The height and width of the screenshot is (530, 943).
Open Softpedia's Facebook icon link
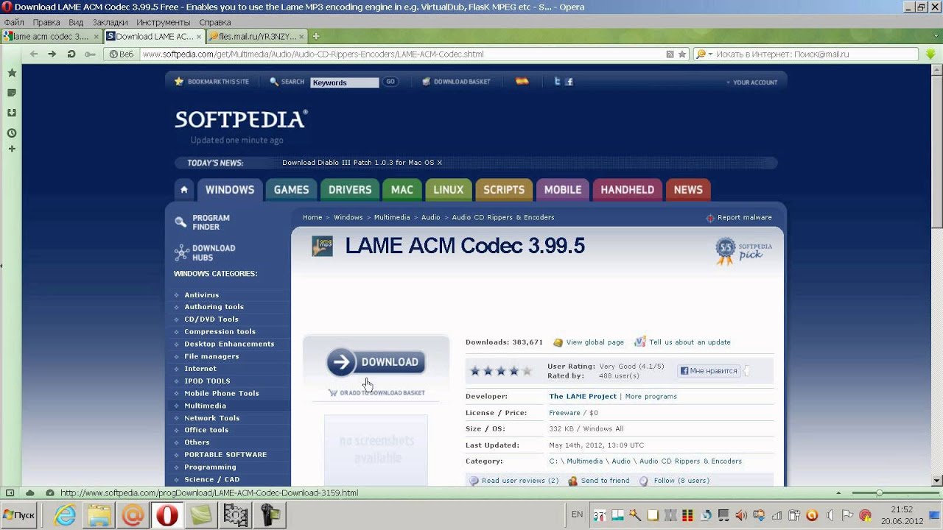569,82
